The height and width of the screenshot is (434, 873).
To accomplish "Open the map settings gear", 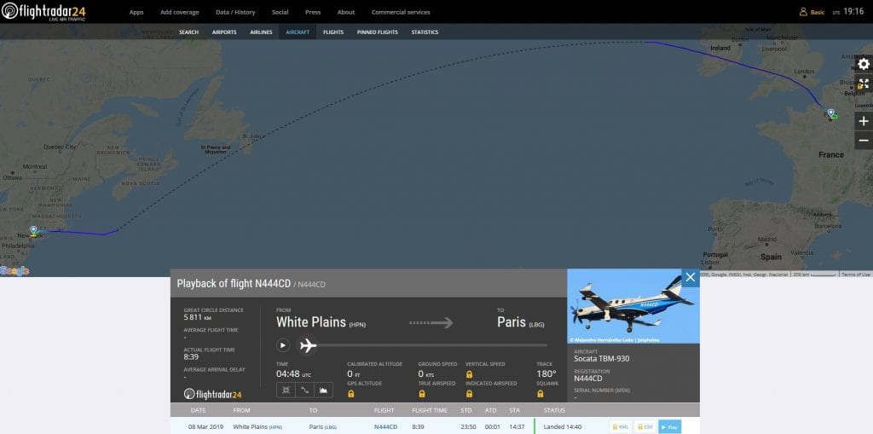I will (x=864, y=64).
